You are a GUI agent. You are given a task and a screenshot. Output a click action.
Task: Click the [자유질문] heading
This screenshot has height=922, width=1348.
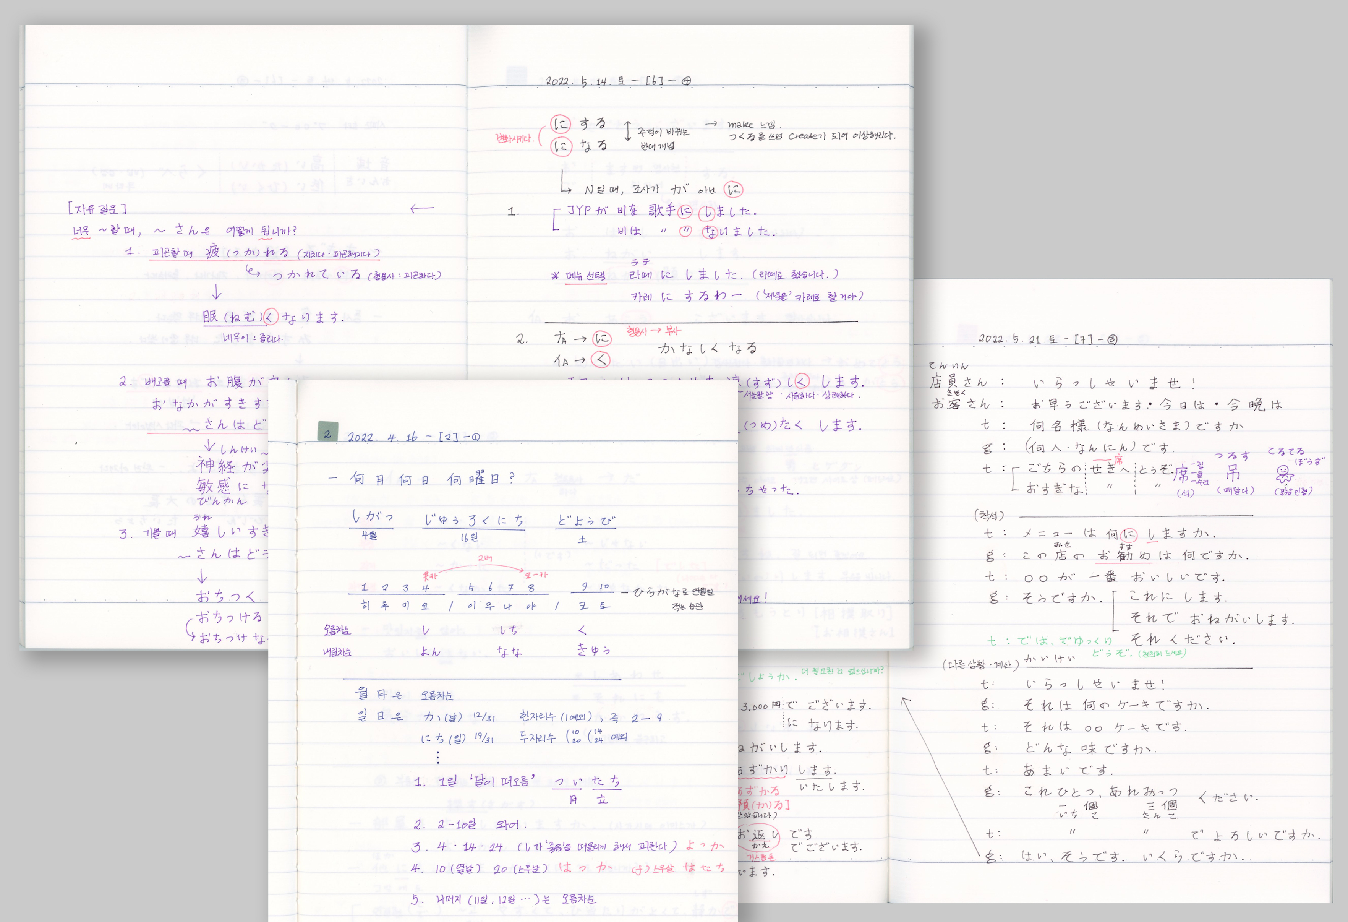tap(97, 208)
